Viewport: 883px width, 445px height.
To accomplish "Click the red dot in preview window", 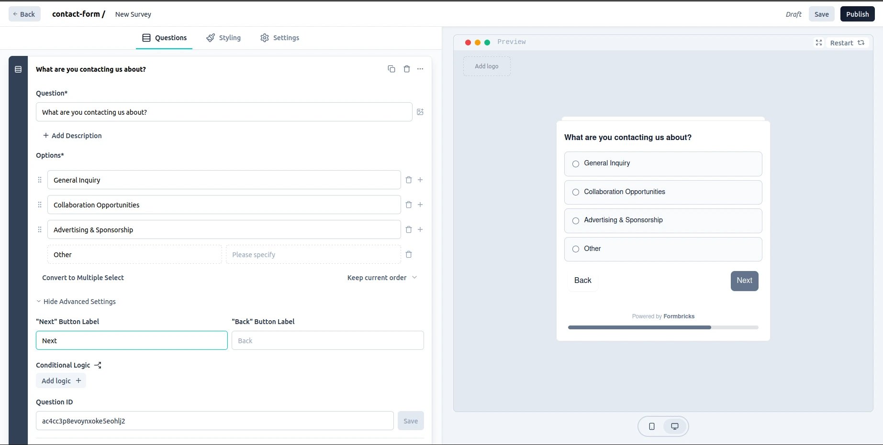I will tap(468, 43).
